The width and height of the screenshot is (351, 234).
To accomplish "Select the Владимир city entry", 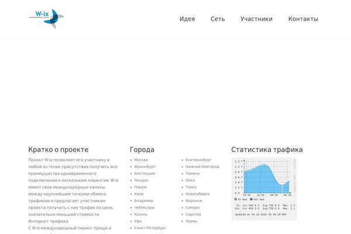I will (144, 201).
